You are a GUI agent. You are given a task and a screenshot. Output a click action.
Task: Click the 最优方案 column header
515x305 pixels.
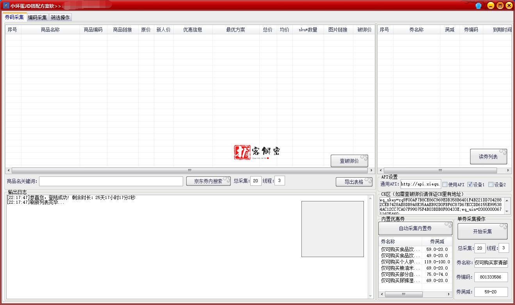click(x=236, y=30)
